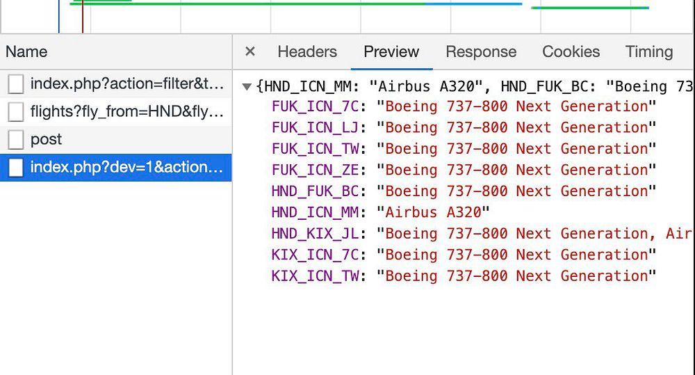This screenshot has width=695, height=375.
Task: Click the Boeing value for FUK_ICN_7C
Action: click(x=516, y=106)
